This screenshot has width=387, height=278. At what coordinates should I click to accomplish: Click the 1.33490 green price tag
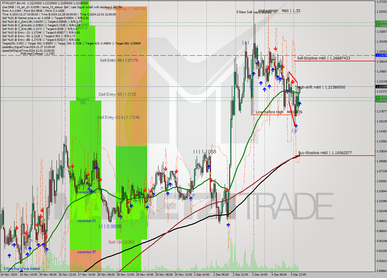point(381,22)
